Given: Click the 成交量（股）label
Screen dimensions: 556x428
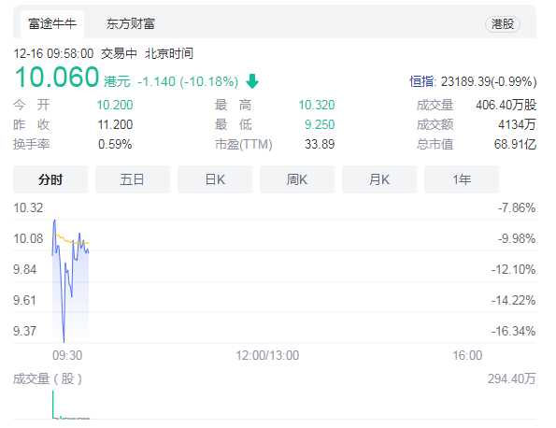Looking at the screenshot, I should (48, 378).
